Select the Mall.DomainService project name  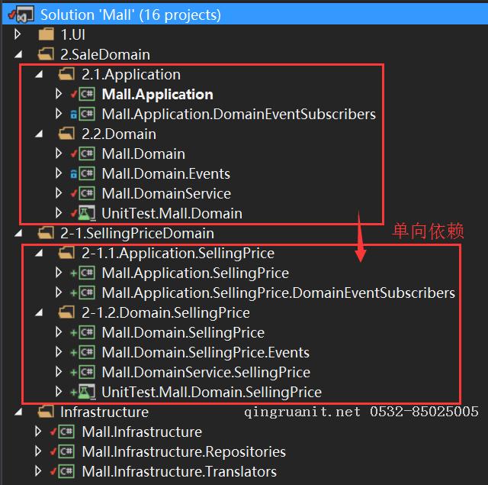coord(166,193)
